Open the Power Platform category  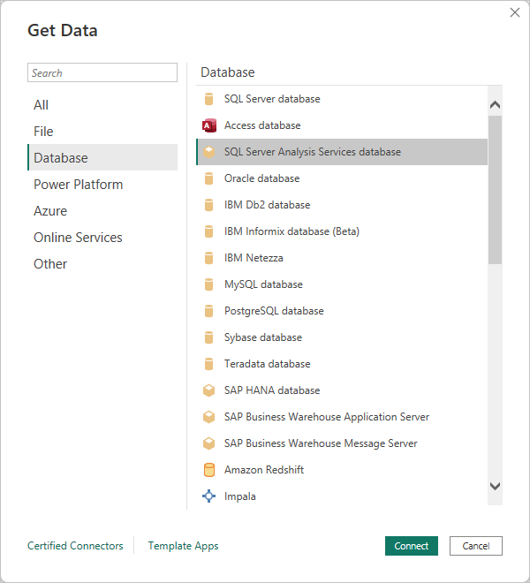click(x=102, y=185)
